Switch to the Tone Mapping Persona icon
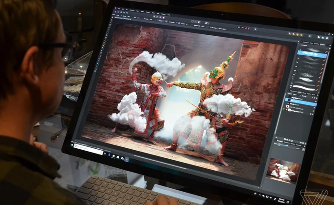 point(124,12)
